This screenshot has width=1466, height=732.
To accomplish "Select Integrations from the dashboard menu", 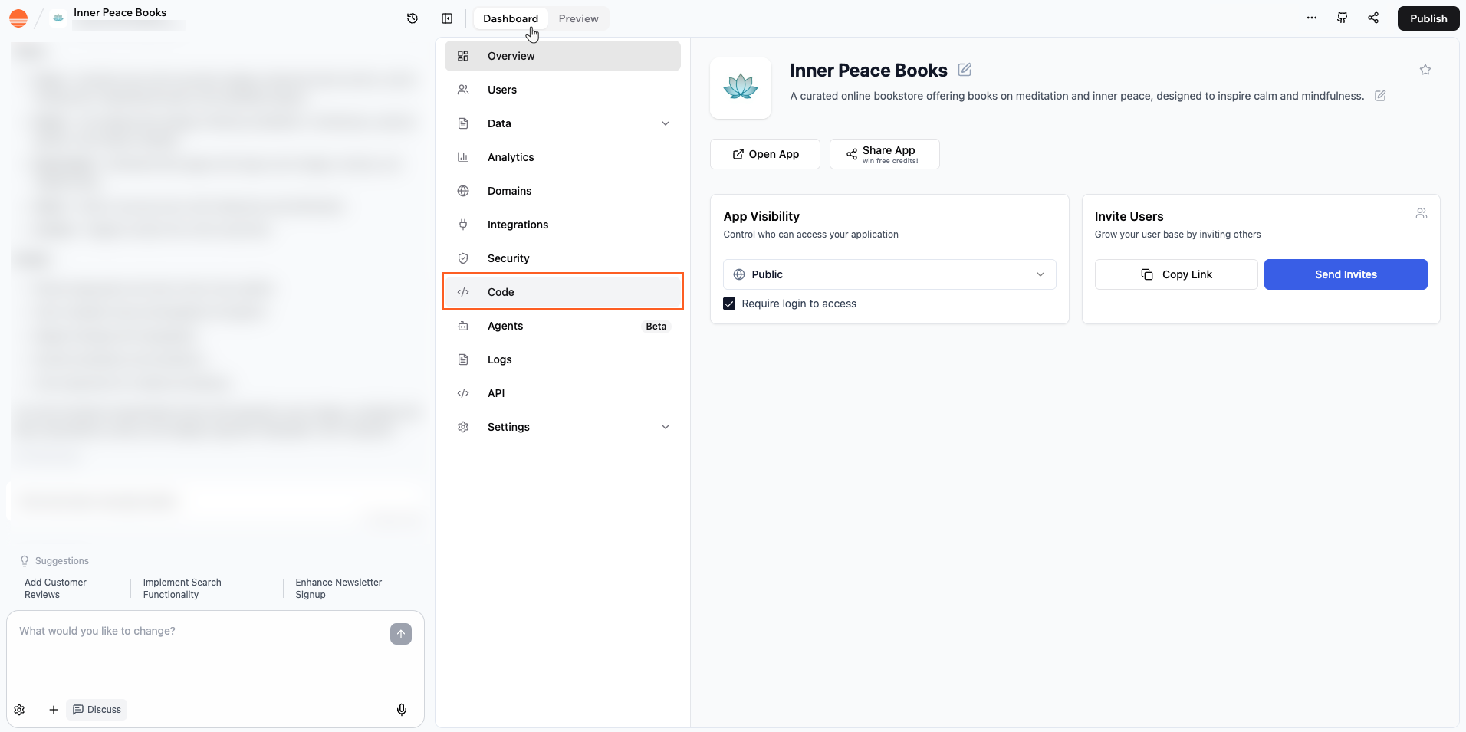I will 518,224.
